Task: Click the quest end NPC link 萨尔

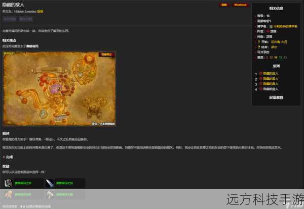Action: pyautogui.click(x=274, y=47)
